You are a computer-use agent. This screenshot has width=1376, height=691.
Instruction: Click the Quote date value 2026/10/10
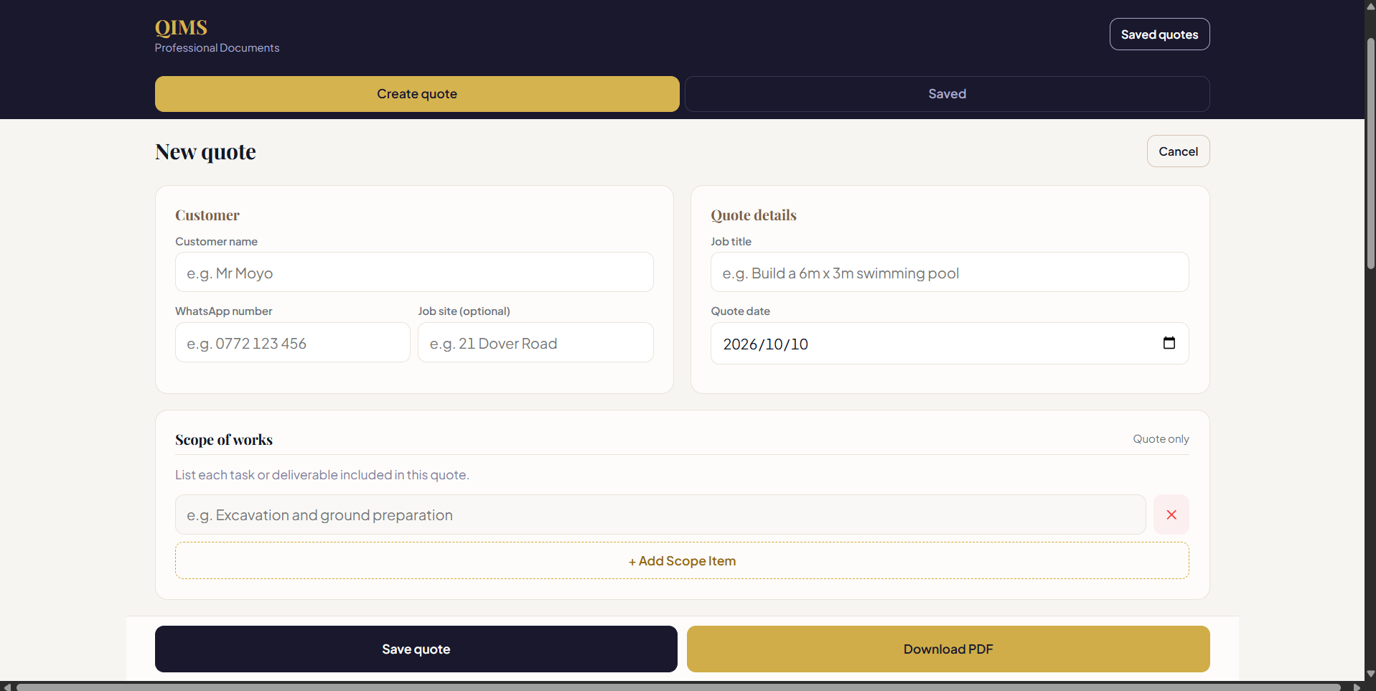[x=765, y=344]
